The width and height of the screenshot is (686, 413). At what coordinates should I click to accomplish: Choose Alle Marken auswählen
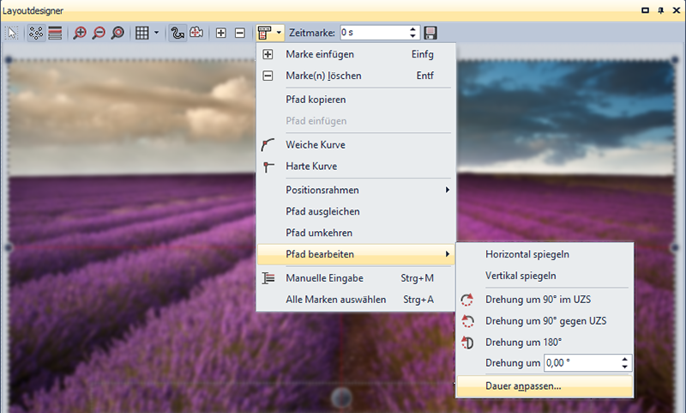coord(356,300)
